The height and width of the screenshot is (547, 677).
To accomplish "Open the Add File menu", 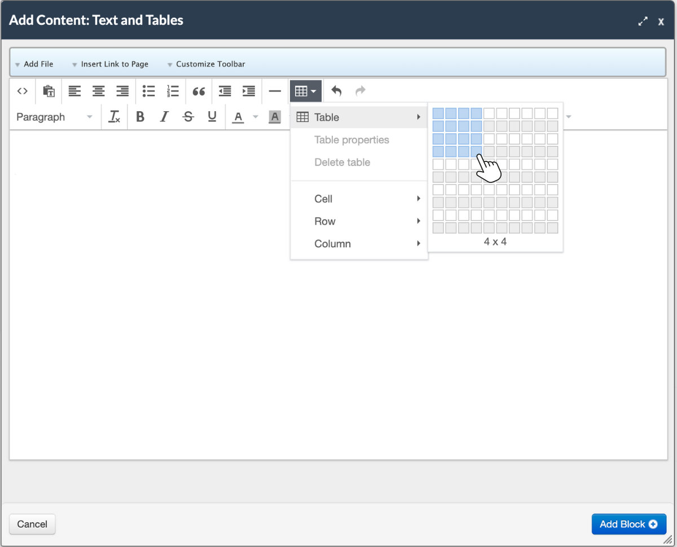I will (34, 64).
